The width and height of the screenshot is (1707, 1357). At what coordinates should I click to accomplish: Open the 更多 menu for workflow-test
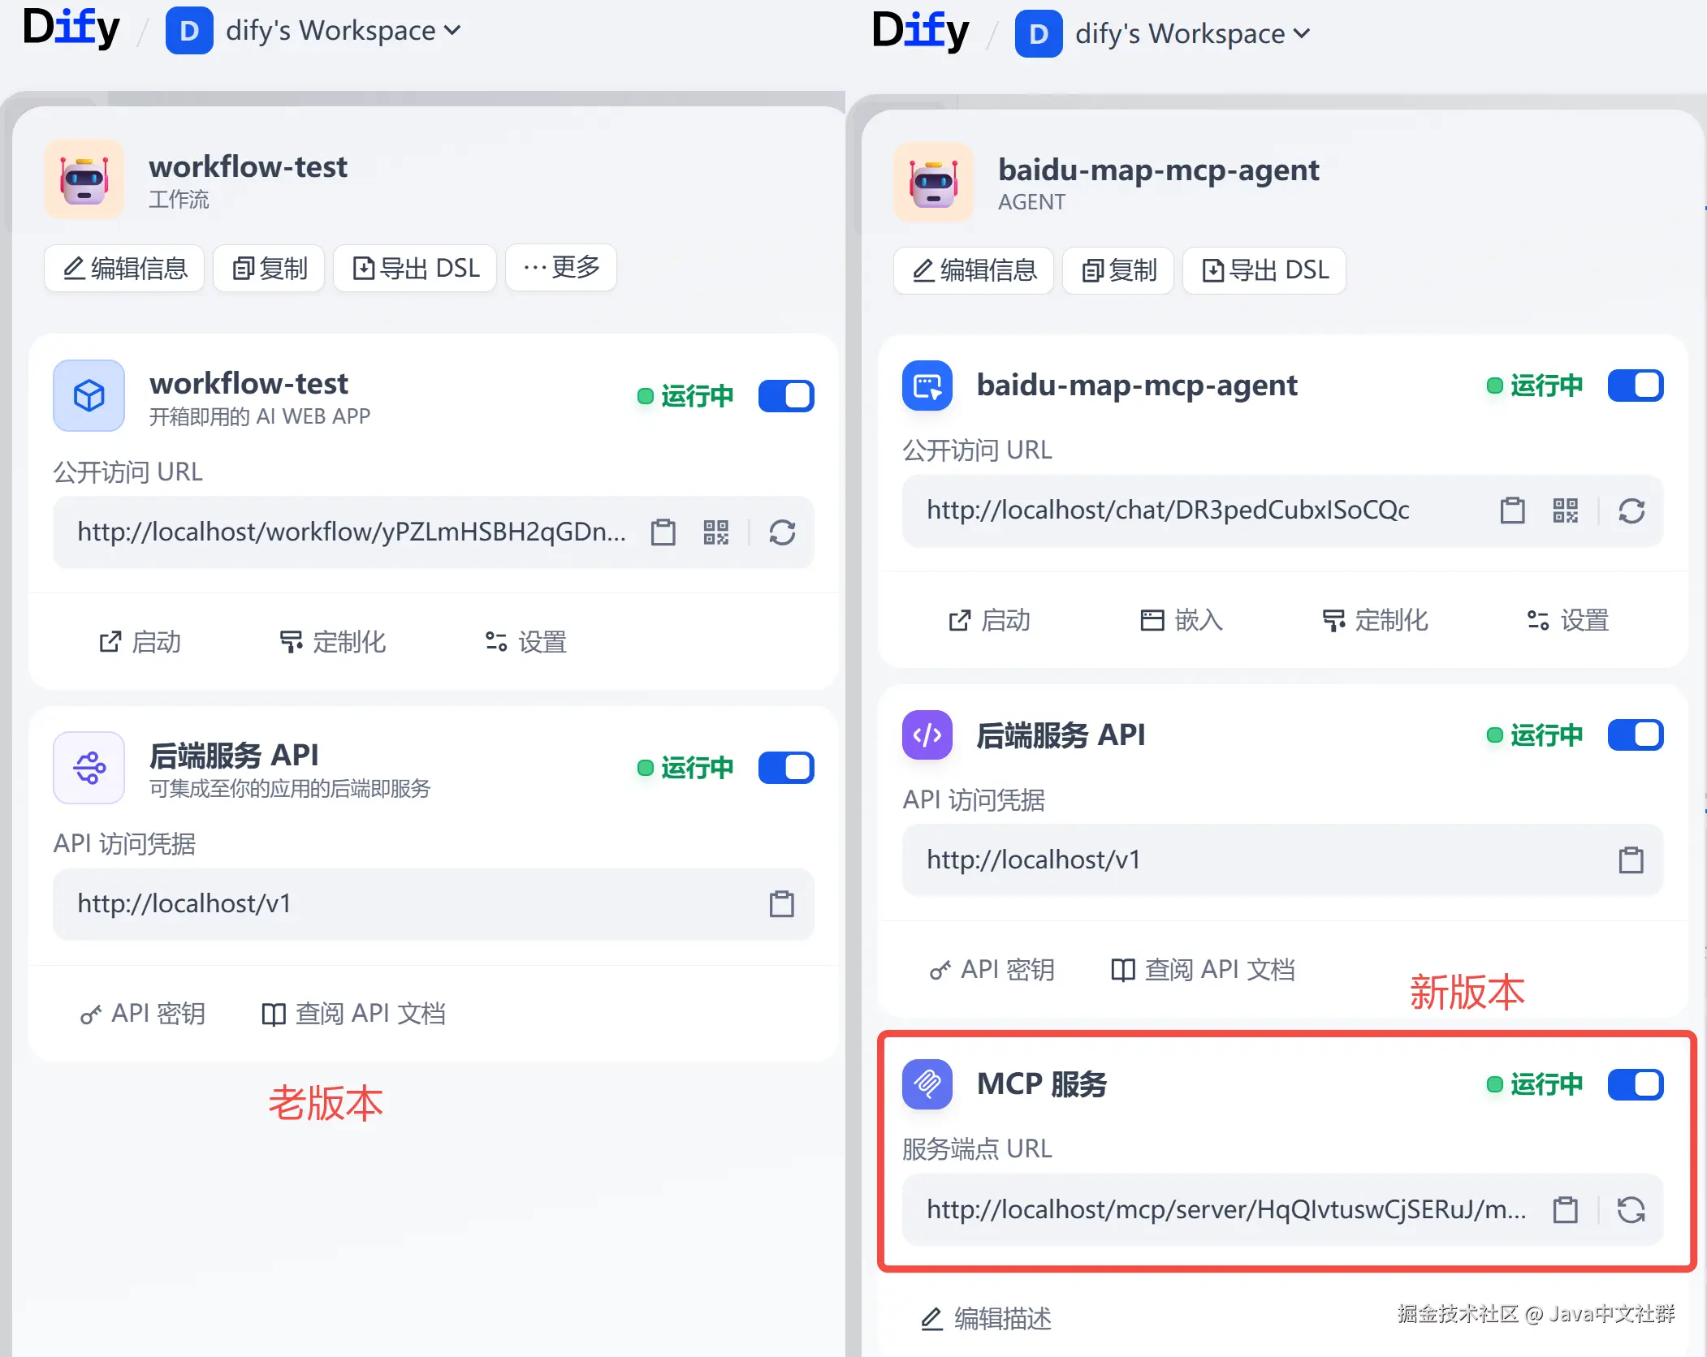(x=561, y=268)
